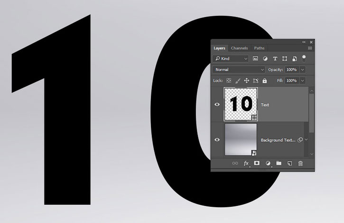
Task: Click layers list scrollbar down arrow
Action: 312,154
